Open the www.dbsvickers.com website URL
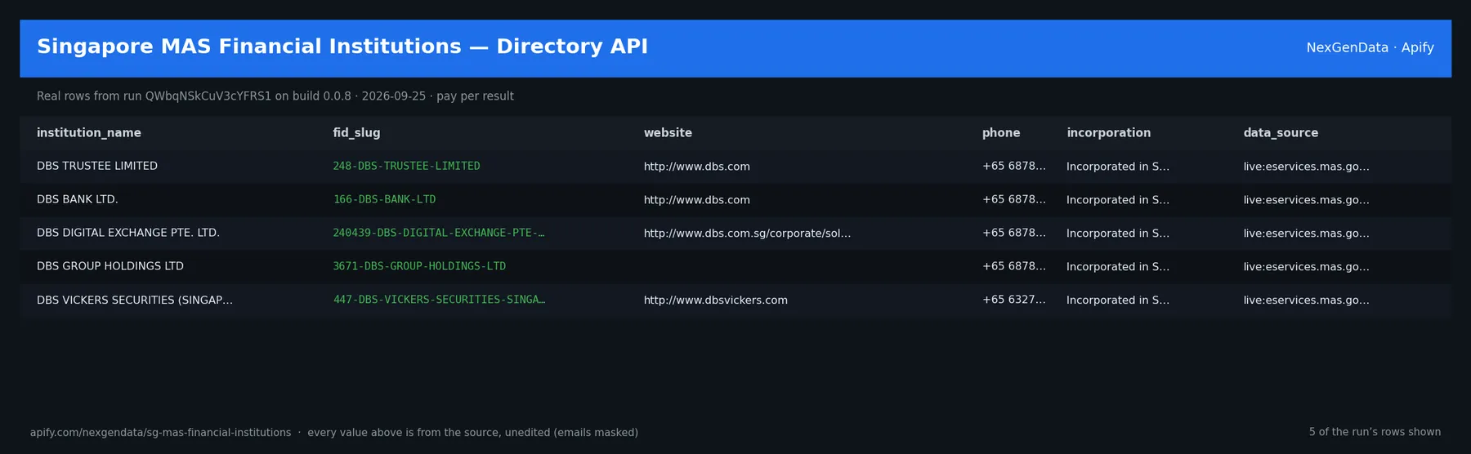 pyautogui.click(x=716, y=300)
